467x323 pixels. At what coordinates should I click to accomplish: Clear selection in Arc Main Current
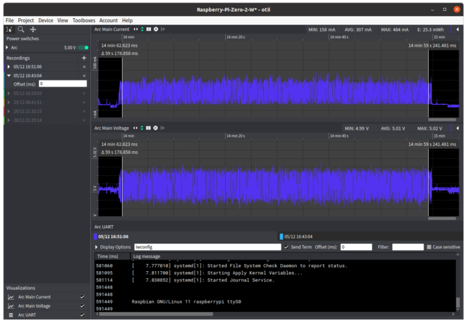(156, 29)
